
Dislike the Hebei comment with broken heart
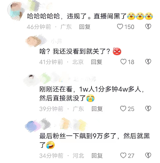point(148,155)
